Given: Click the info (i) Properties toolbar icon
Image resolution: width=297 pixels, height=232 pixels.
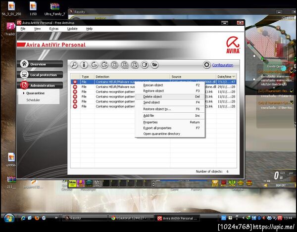Looking at the screenshot, I should click(x=84, y=65).
